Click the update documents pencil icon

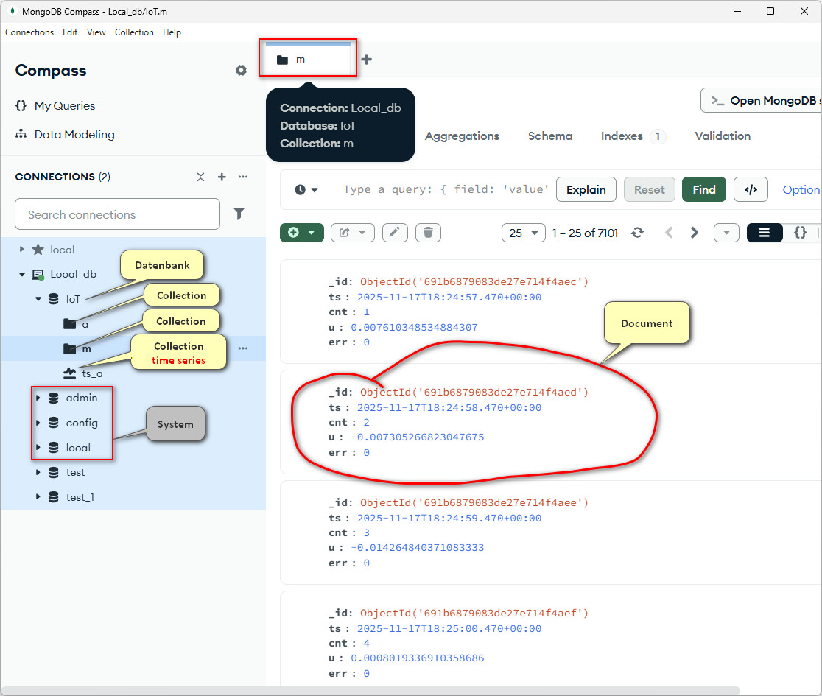394,233
